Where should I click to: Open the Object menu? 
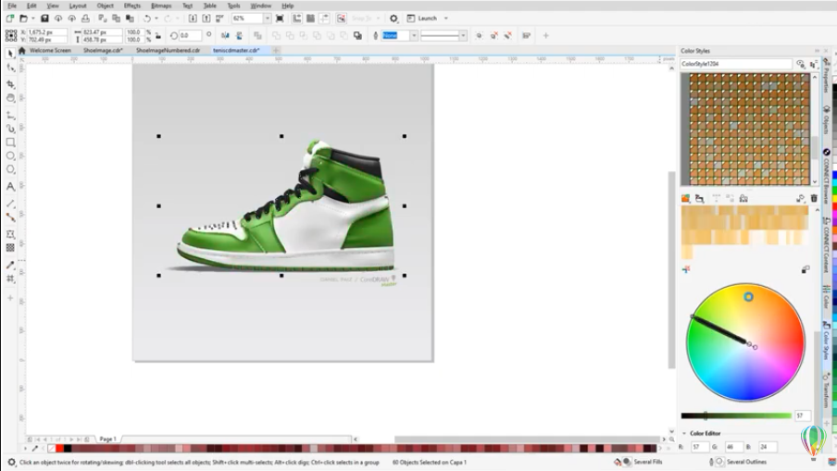click(106, 6)
